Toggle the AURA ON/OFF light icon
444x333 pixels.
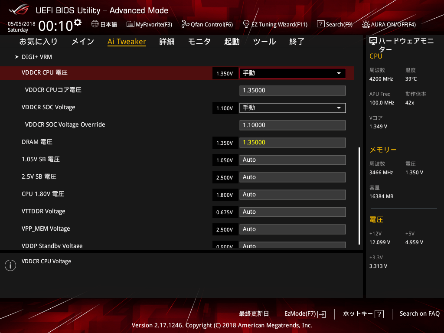(366, 24)
